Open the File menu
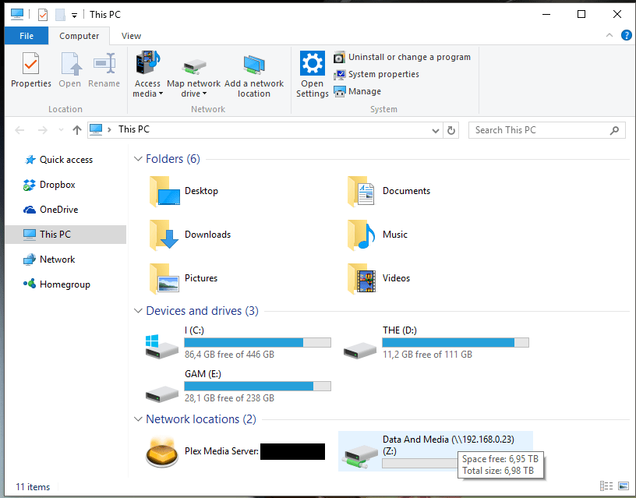This screenshot has width=636, height=498. tap(26, 36)
